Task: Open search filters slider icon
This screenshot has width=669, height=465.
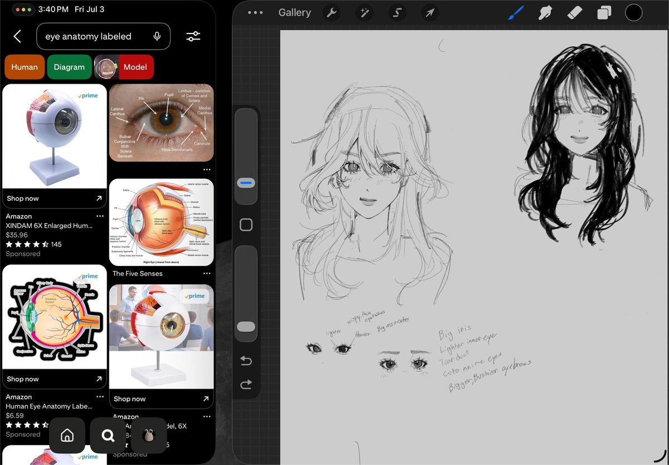Action: [193, 36]
